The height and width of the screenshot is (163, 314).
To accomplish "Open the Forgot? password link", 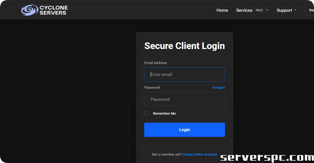I will point(219,87).
